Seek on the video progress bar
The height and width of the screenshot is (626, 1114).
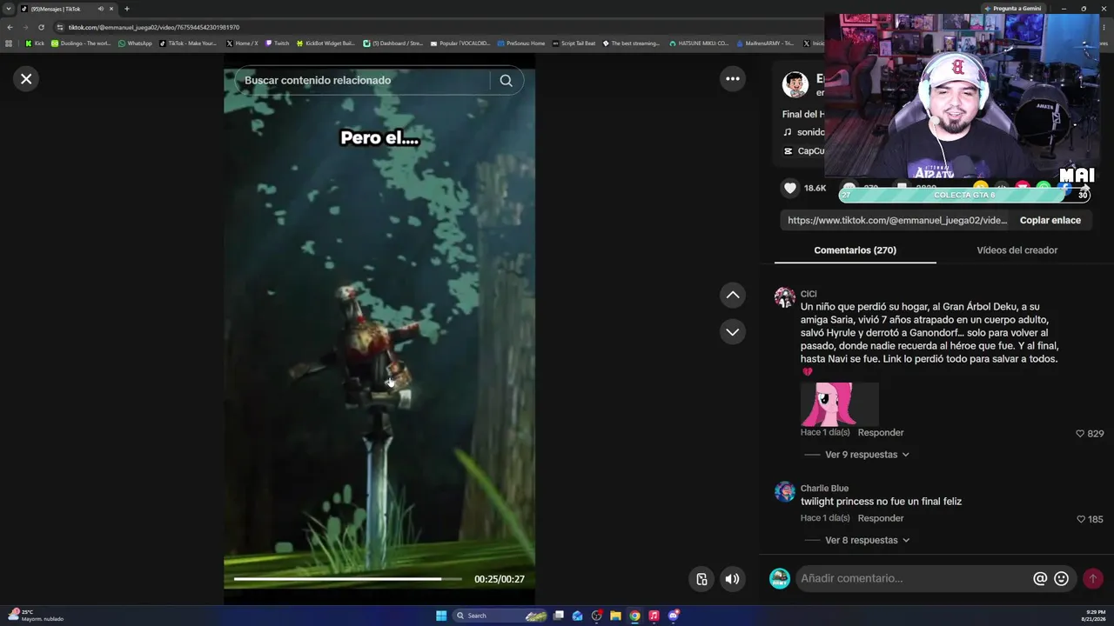(x=348, y=579)
